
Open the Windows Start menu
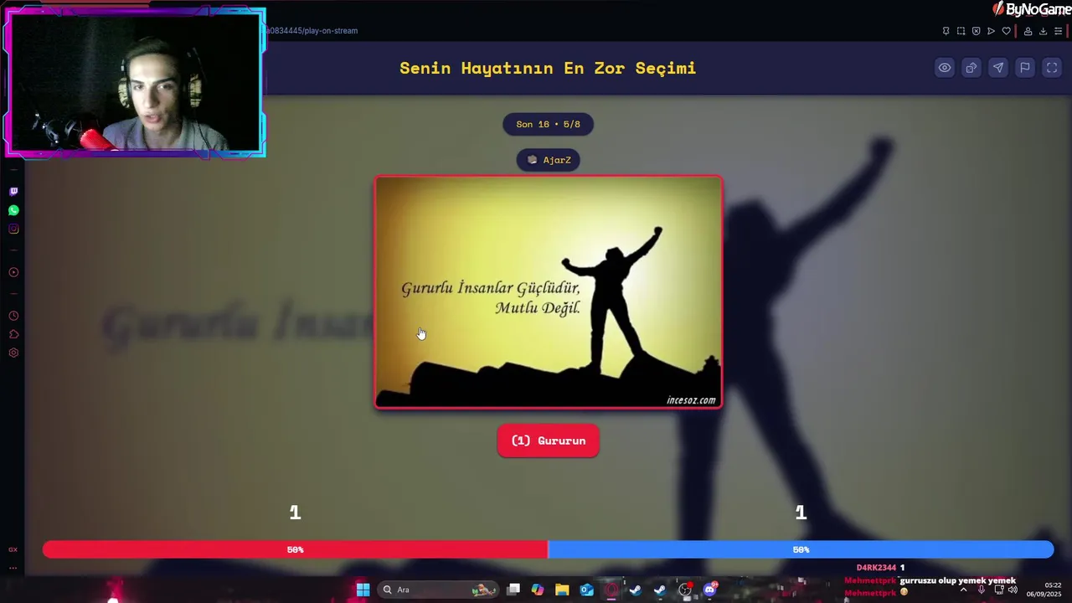[363, 590]
